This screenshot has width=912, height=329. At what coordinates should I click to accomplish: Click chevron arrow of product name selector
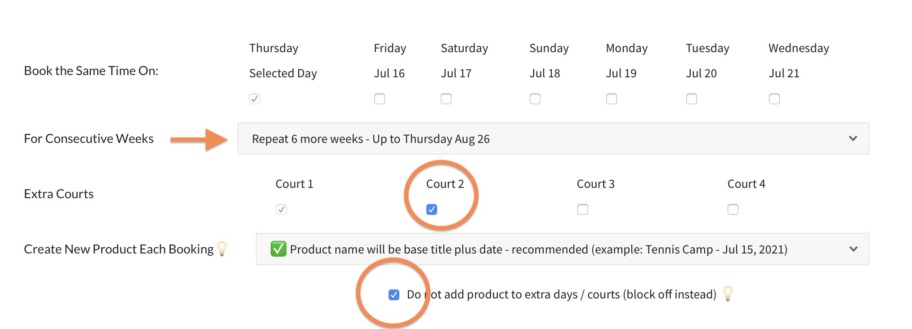point(853,249)
